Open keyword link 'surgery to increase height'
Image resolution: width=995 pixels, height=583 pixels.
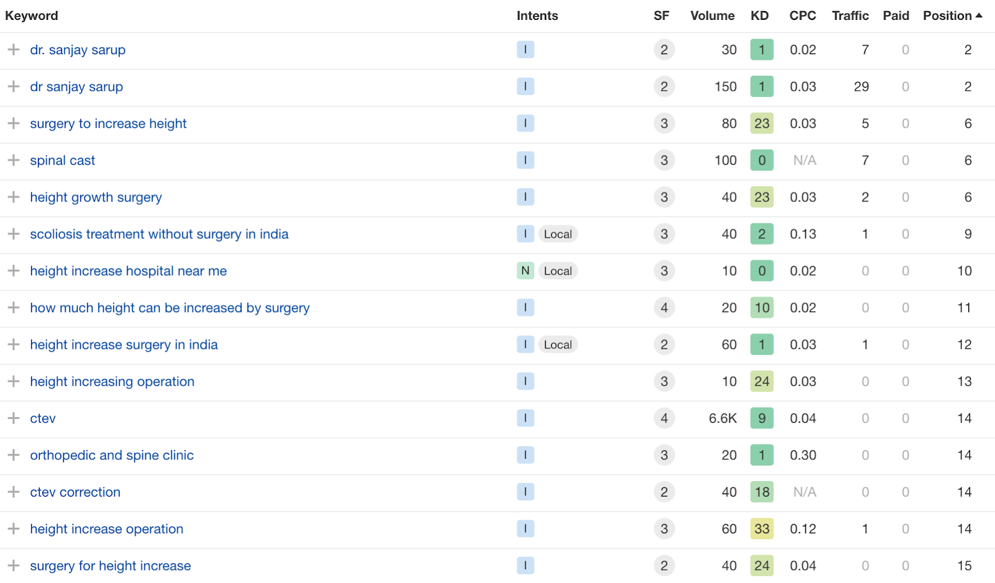tap(108, 124)
